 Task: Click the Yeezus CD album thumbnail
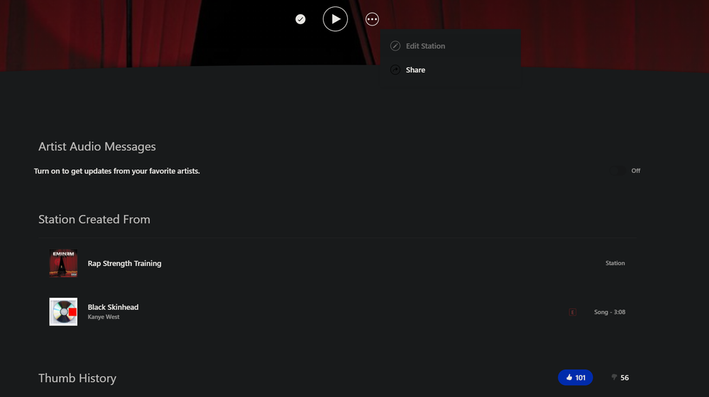click(x=63, y=312)
